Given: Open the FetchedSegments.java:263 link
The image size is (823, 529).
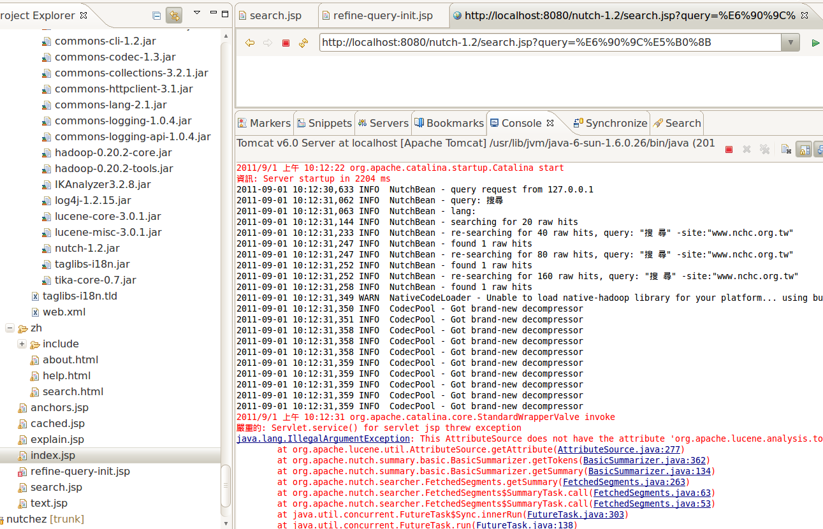Looking at the screenshot, I should 624,482.
